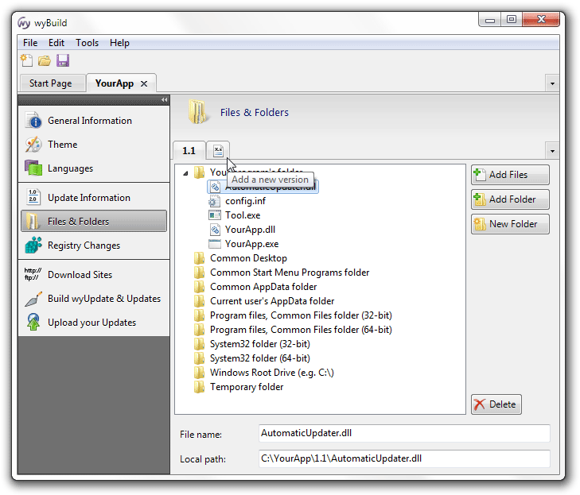Click the Local path input field
Screen dimensions: 580x495
point(404,458)
